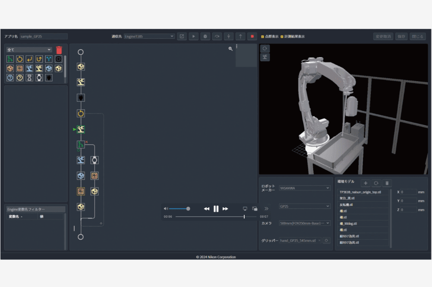432x287 pixels.
Task: Select the black plug node in the flowchart
Action: [81, 98]
